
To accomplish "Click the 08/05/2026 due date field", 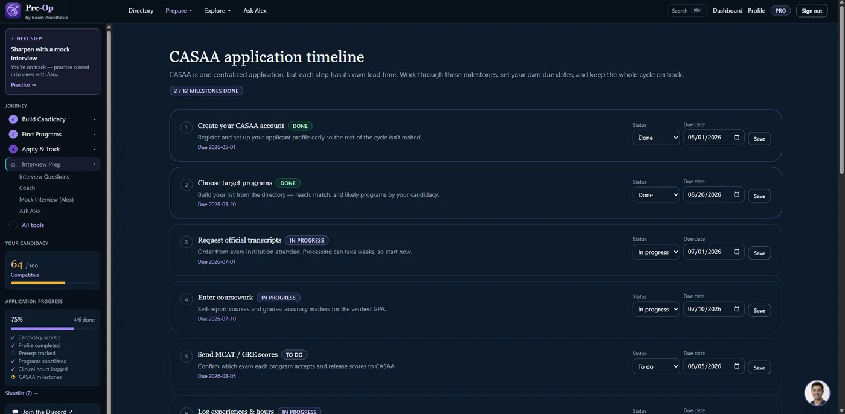I will (x=713, y=366).
